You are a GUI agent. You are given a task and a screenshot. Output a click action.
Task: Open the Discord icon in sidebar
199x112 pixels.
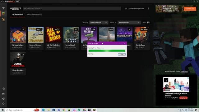(3, 94)
